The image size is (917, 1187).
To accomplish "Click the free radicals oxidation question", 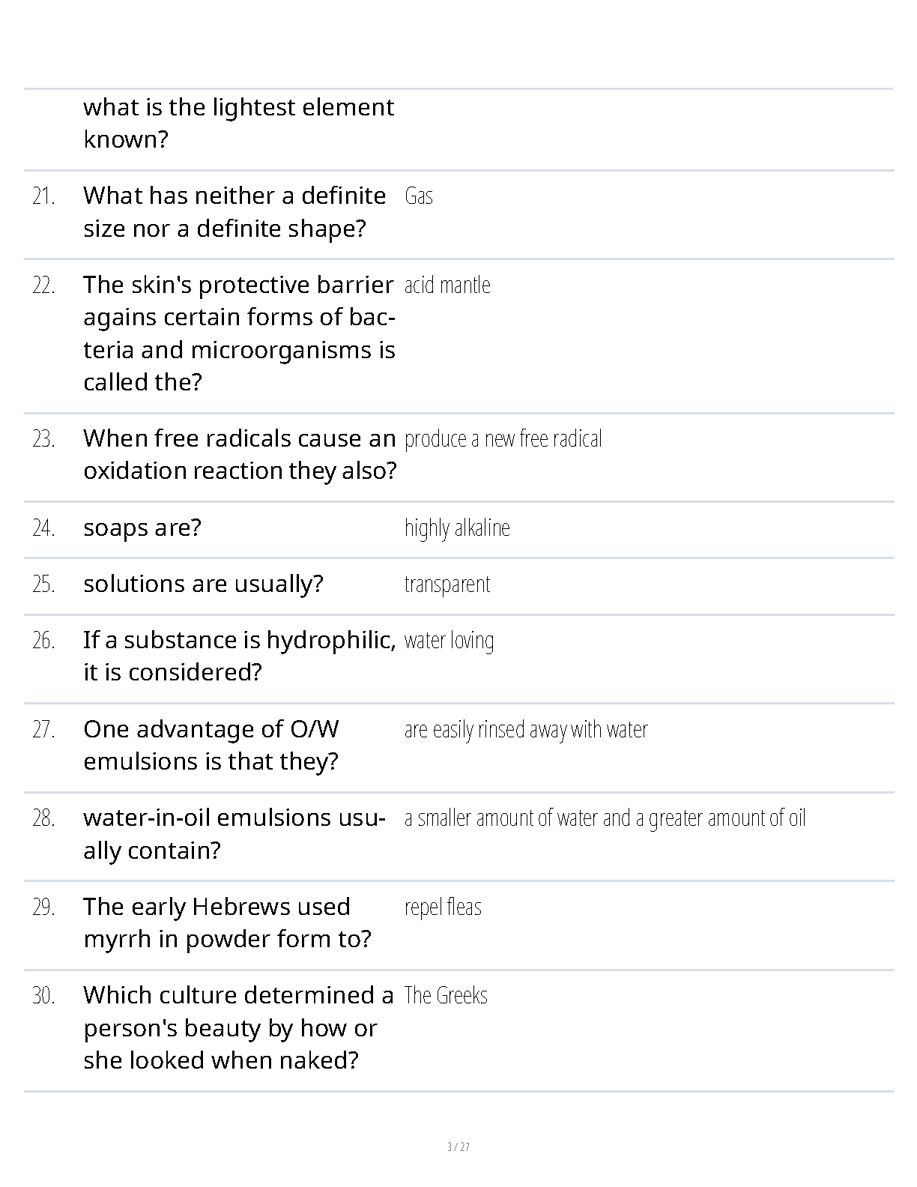I will tap(240, 454).
